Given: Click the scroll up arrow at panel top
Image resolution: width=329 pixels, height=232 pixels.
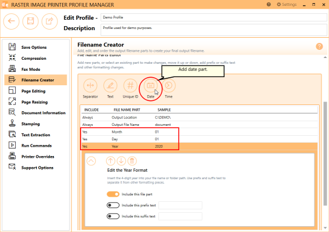Looking at the screenshot, I should 325,57.
